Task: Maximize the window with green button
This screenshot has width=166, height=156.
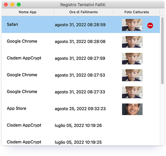Action: [x=19, y=5]
